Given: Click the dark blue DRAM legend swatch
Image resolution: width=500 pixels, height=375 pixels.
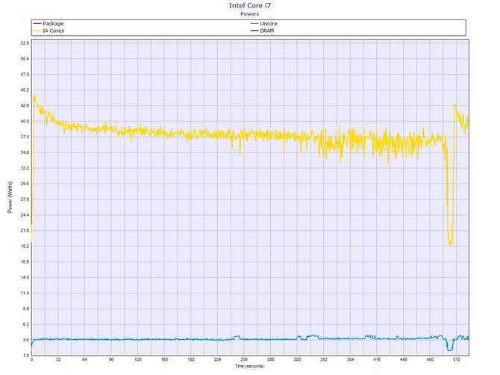Looking at the screenshot, I should tap(254, 31).
